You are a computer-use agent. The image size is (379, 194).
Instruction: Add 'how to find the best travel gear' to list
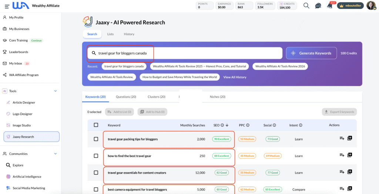coord(342,155)
